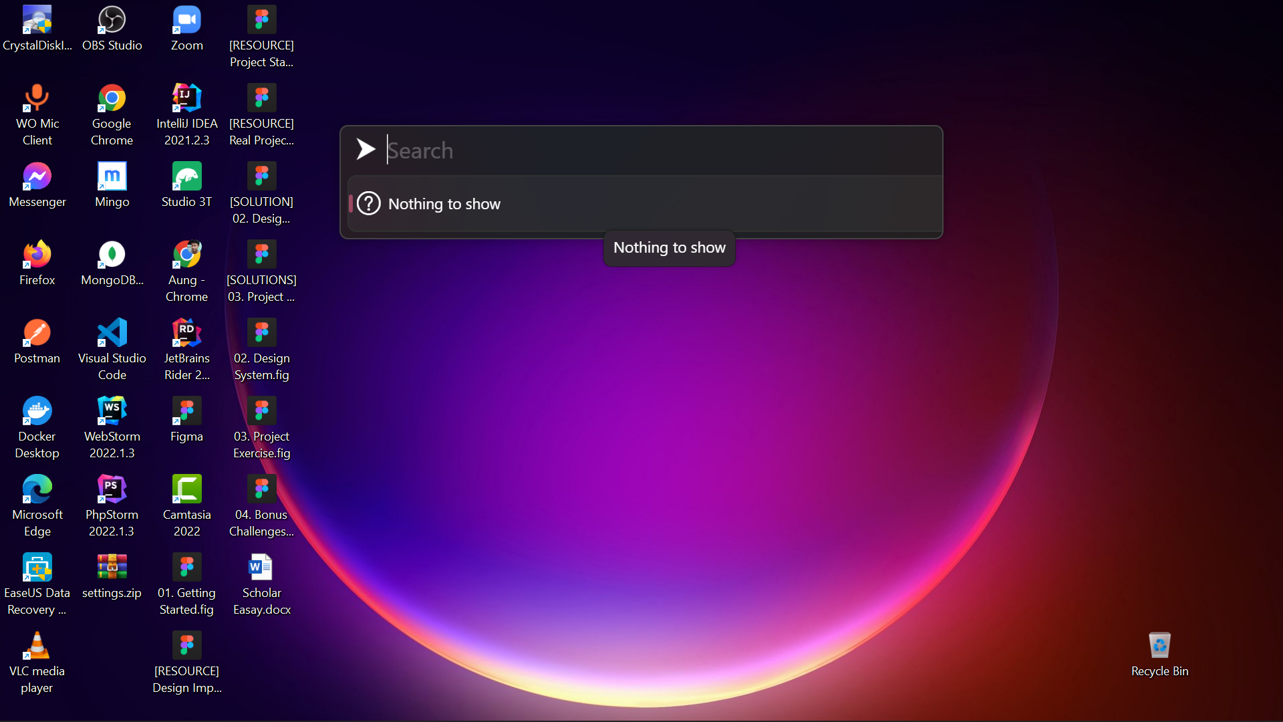Click the 02. Design System.fig file

point(261,333)
